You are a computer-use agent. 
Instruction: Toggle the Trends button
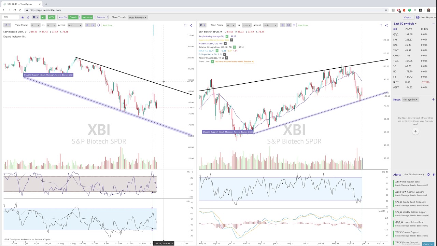pos(73,17)
